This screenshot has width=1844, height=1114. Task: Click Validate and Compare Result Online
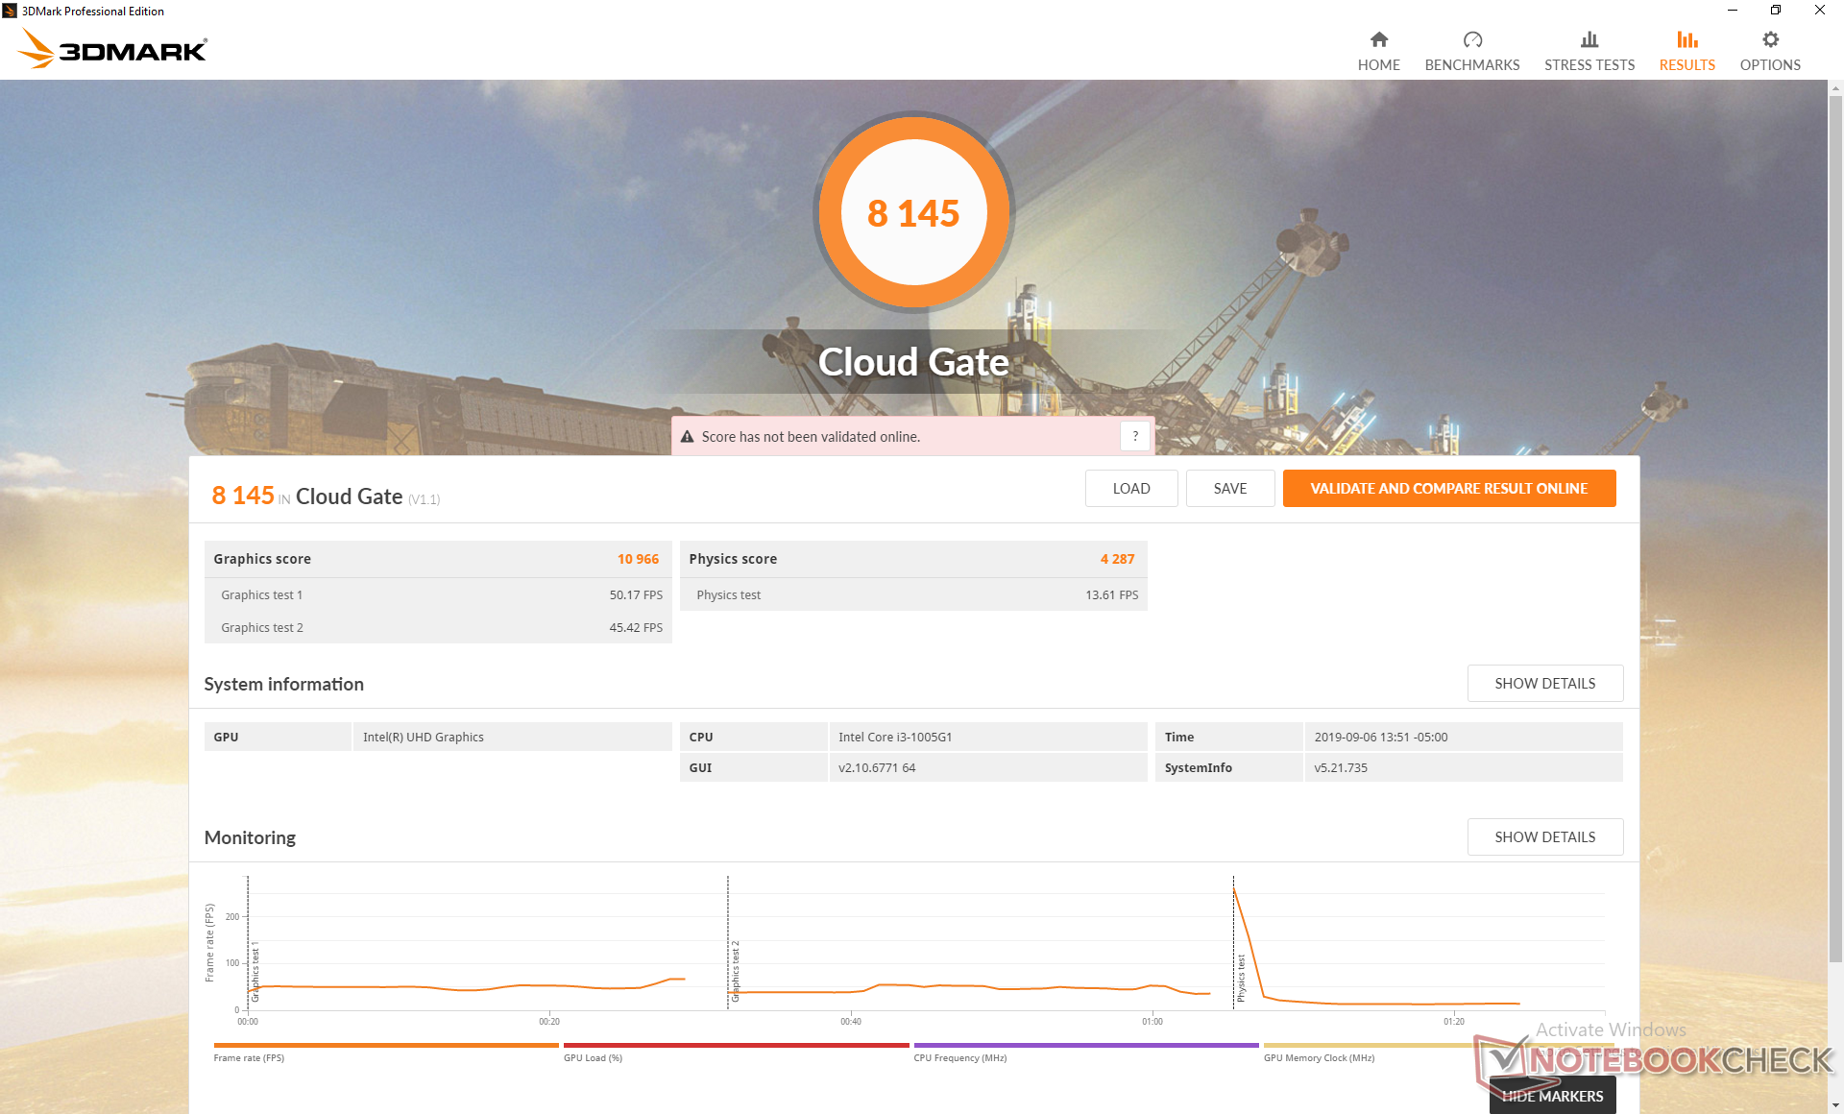[x=1448, y=489]
